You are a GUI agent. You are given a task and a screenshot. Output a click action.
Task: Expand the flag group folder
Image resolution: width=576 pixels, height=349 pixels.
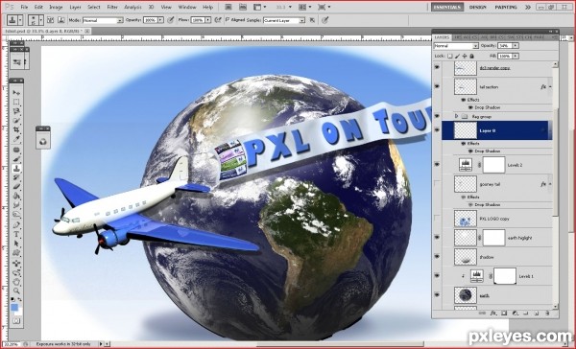click(457, 116)
